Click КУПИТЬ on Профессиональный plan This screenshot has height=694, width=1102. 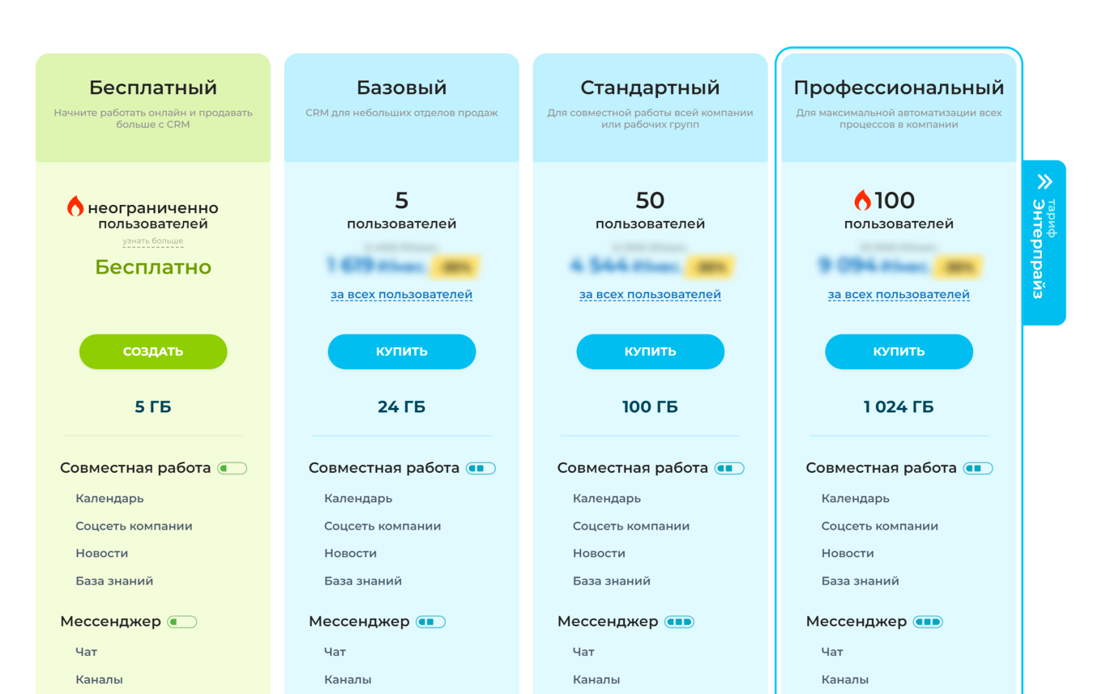pyautogui.click(x=899, y=351)
